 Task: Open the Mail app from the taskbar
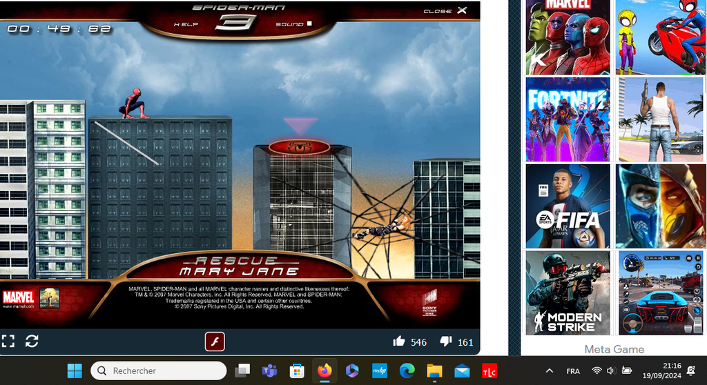point(462,371)
